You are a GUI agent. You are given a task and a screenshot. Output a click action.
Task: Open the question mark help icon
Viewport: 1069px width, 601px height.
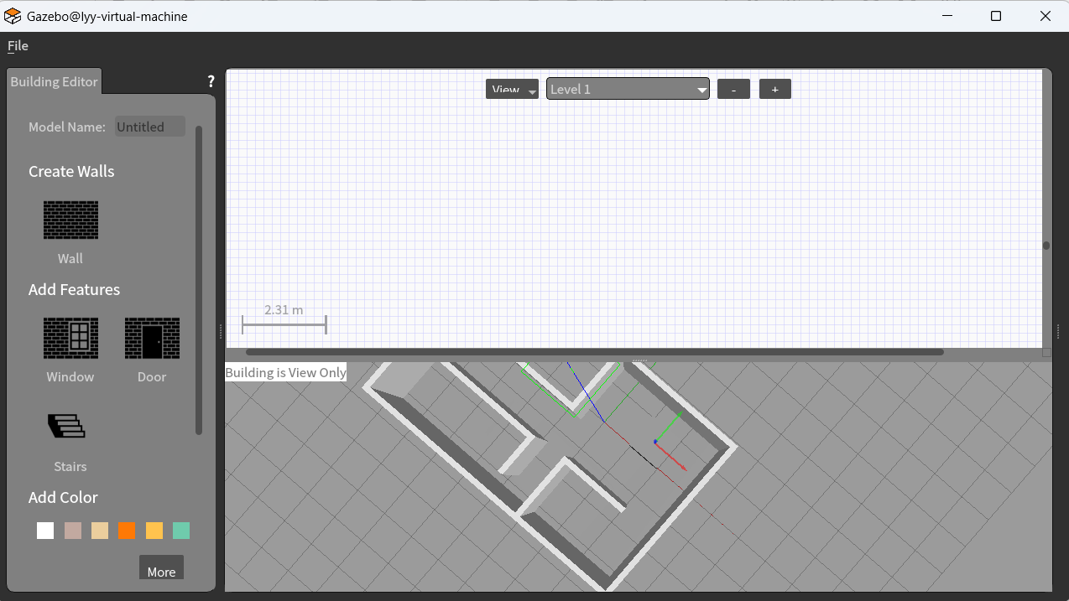211,81
